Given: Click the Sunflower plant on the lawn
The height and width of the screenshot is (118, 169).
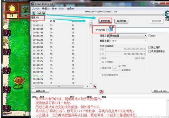Looking at the screenshot, I should click(x=19, y=82).
